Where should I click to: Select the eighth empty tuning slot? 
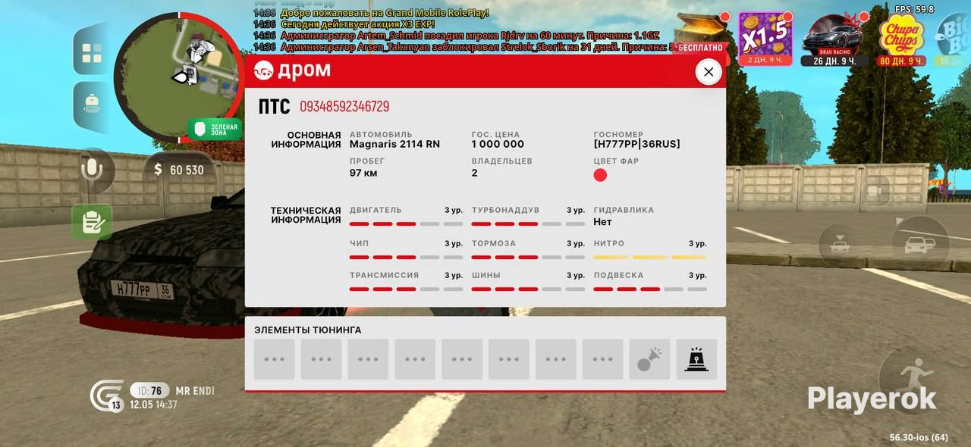coord(603,359)
